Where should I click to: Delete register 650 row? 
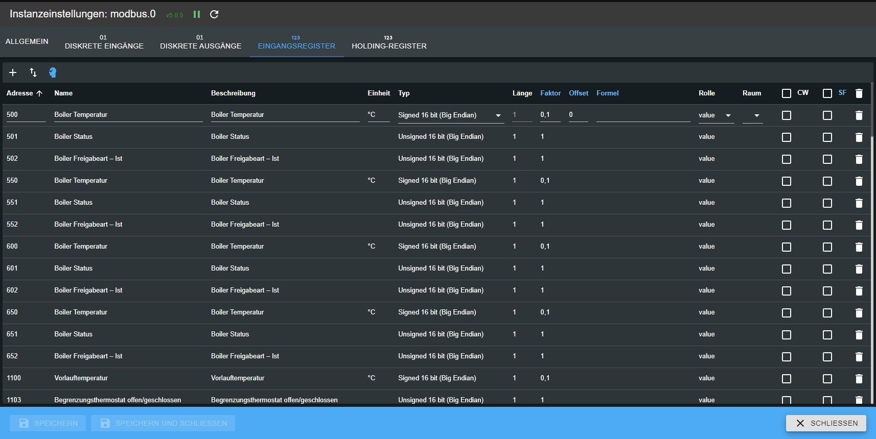859,313
